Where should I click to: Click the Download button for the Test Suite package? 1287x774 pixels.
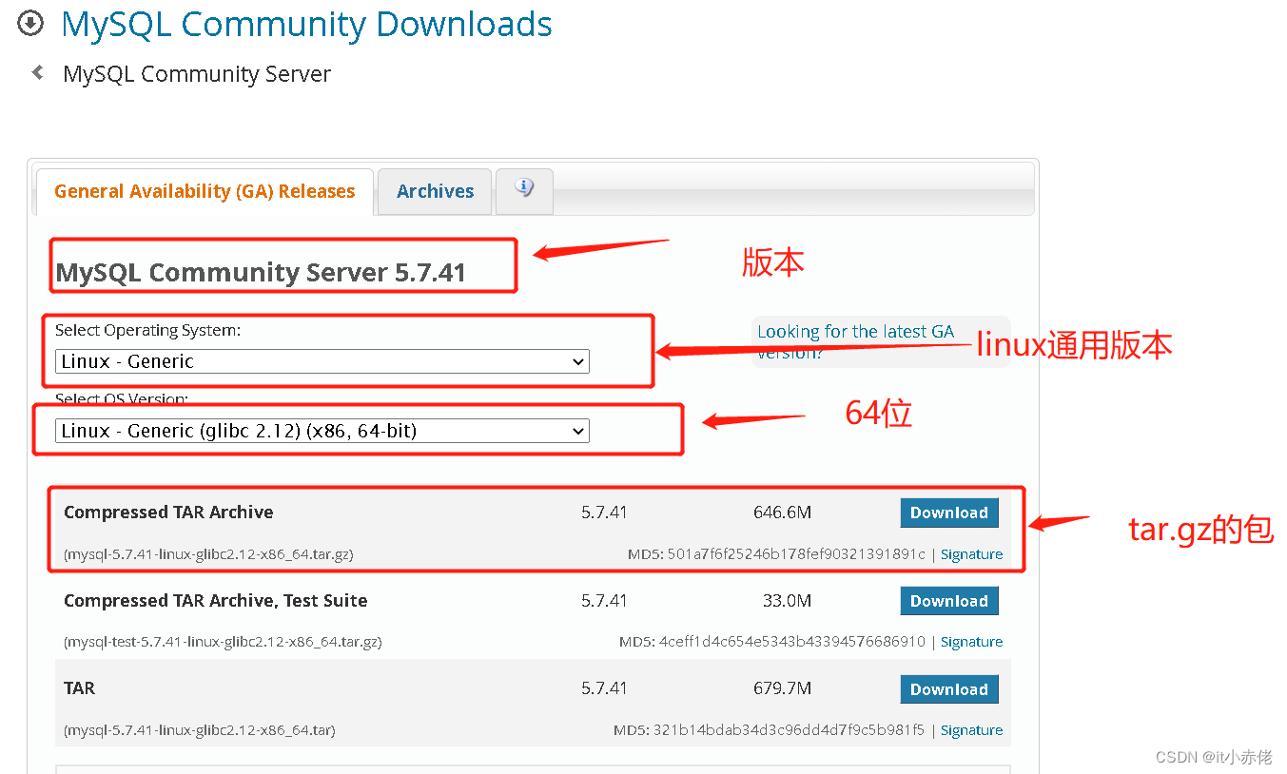(x=948, y=600)
